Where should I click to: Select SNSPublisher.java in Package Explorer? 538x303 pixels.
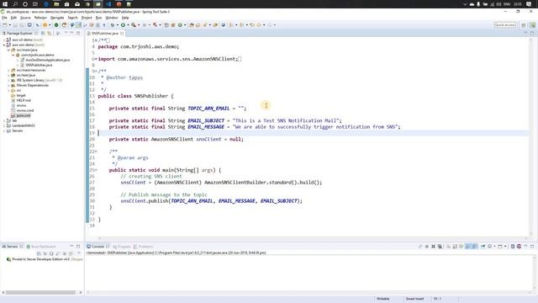[39, 66]
